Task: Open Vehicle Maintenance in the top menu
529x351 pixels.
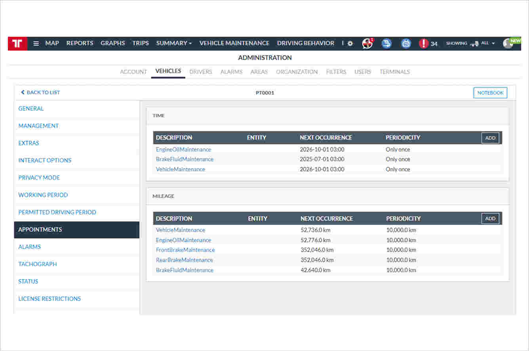Action: pos(234,43)
